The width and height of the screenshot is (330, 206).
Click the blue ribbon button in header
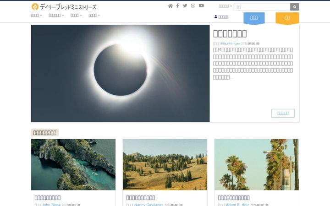(254, 18)
